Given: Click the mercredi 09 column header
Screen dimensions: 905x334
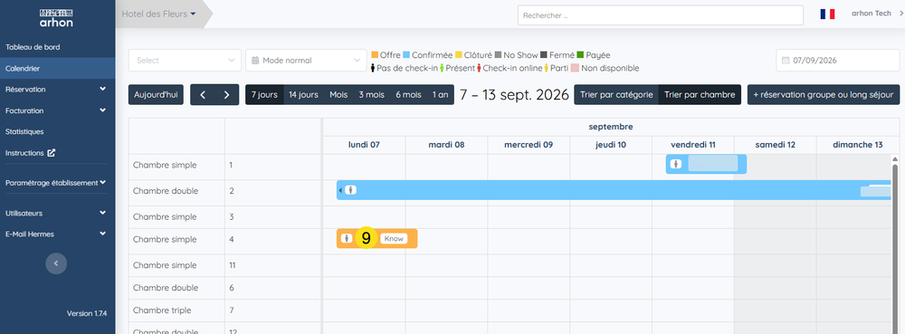Looking at the screenshot, I should (529, 145).
